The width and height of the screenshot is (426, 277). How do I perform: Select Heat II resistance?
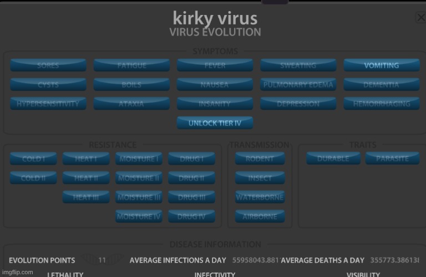pyautogui.click(x=86, y=178)
